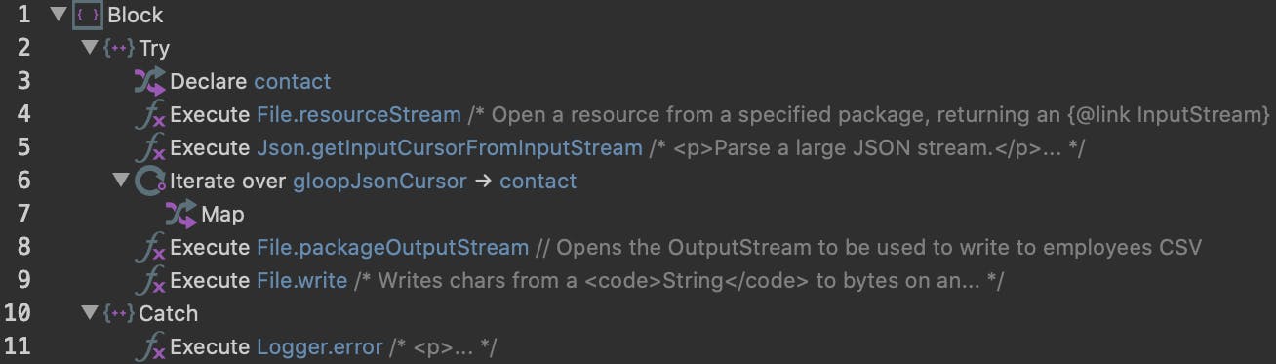Click the fx icon beside Logger.error
Screen dimensions: 1276x364
tap(150, 347)
